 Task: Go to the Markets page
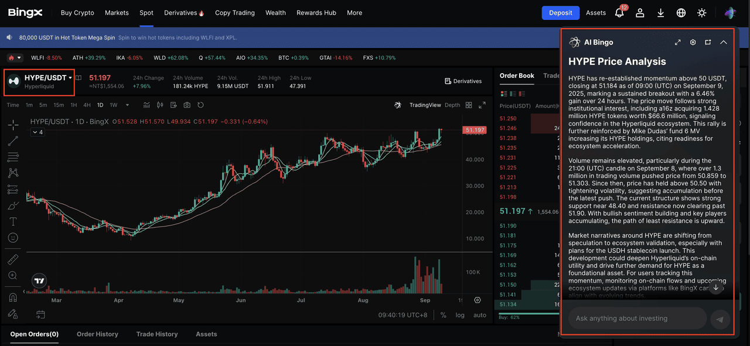(117, 13)
